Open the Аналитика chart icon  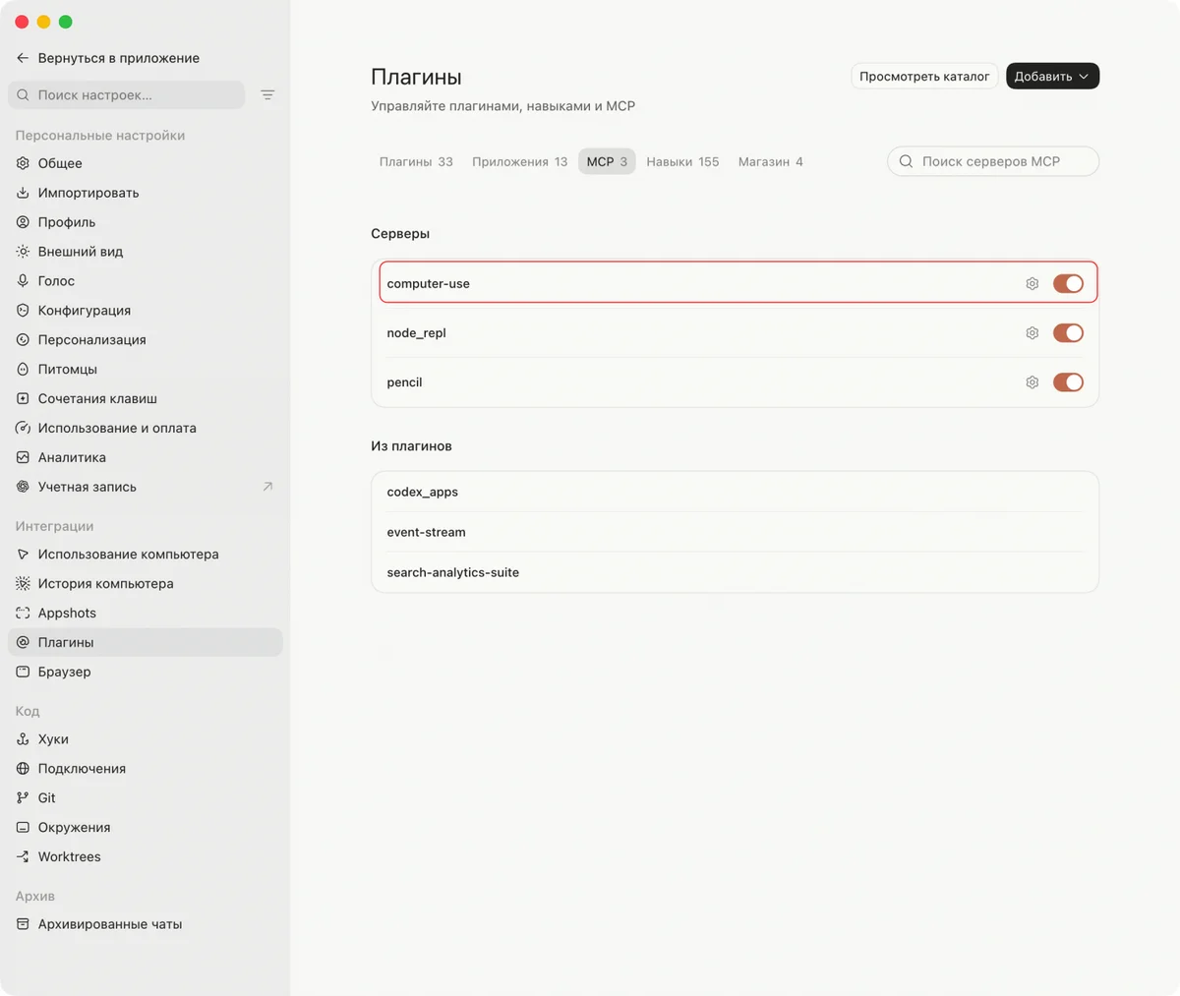tap(23, 458)
